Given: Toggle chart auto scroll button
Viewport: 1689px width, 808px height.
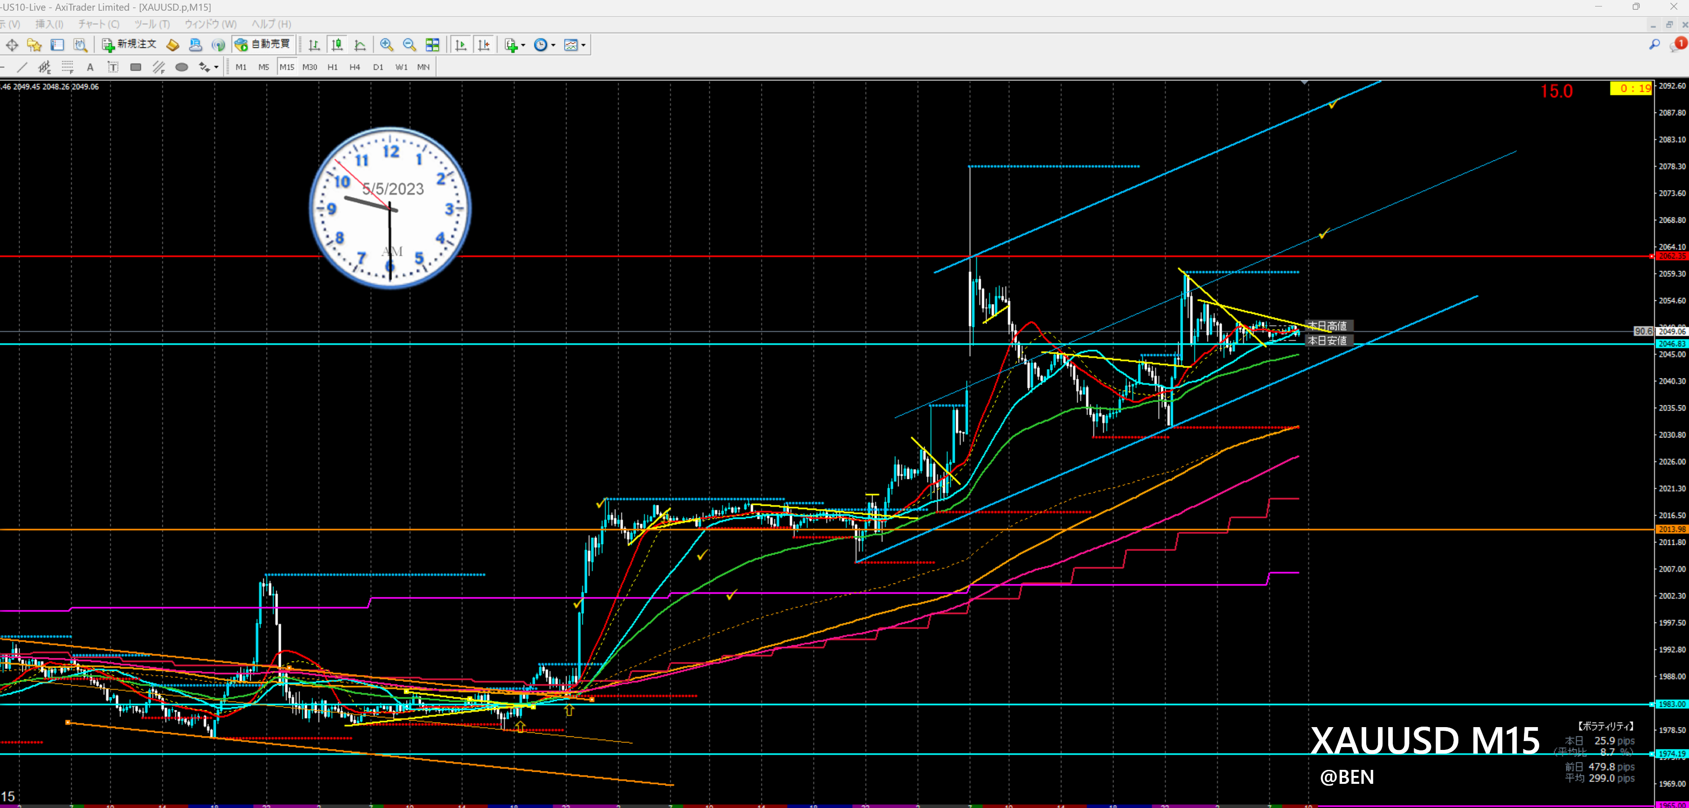Looking at the screenshot, I should point(461,45).
